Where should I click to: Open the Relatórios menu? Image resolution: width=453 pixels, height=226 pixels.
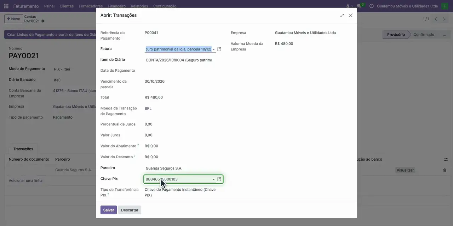coord(139,6)
